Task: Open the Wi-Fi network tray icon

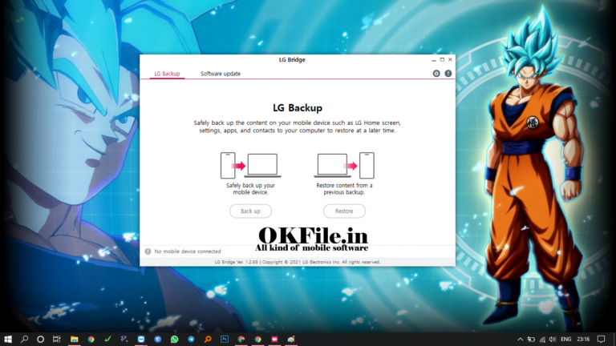Action: pos(542,340)
